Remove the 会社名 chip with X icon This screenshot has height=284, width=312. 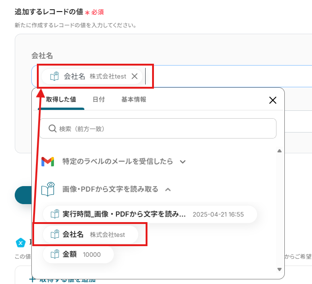coord(135,76)
